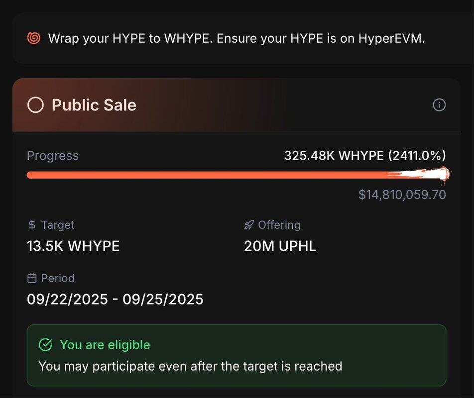
Task: Click the Wrap your HYPE banner text
Action: pyautogui.click(x=237, y=38)
